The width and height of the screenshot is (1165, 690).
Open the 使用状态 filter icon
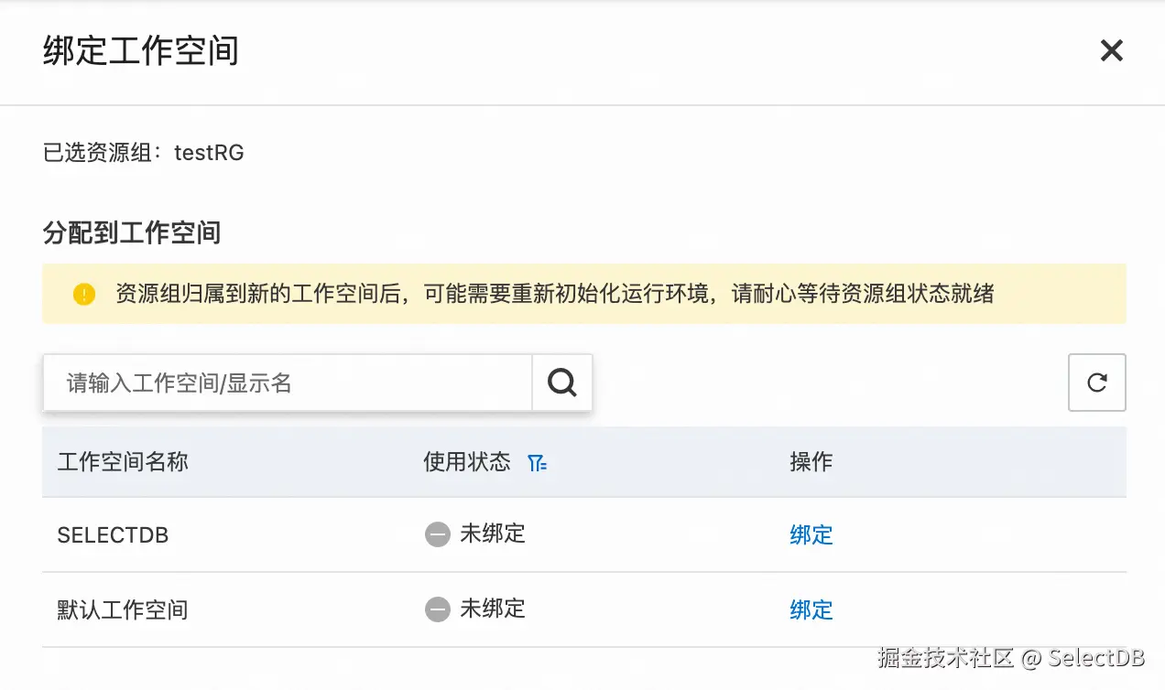pos(538,463)
